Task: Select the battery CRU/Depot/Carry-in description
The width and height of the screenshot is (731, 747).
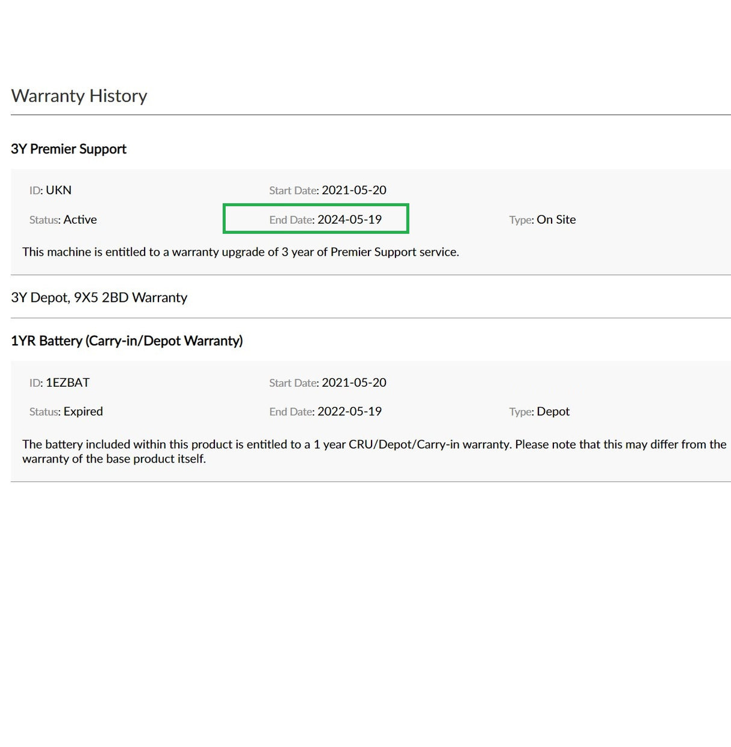Action: 375,452
